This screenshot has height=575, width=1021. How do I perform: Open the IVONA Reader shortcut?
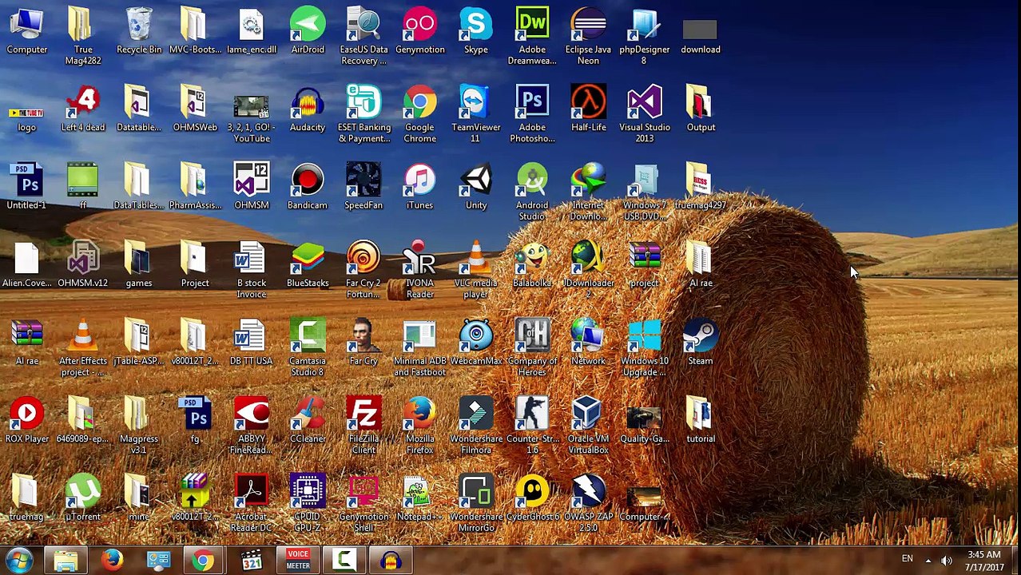pyautogui.click(x=419, y=271)
